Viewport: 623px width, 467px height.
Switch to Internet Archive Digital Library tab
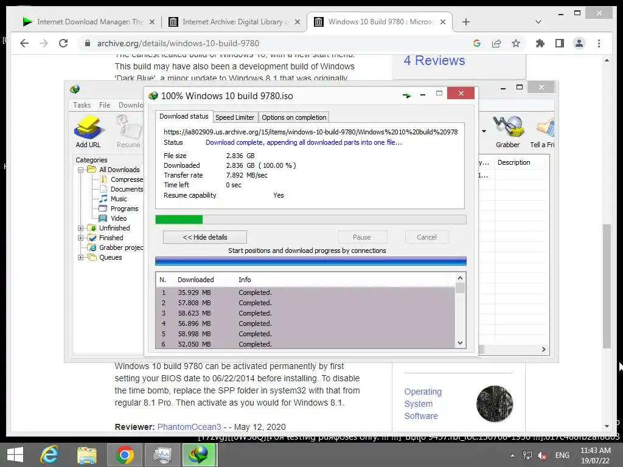pyautogui.click(x=234, y=22)
